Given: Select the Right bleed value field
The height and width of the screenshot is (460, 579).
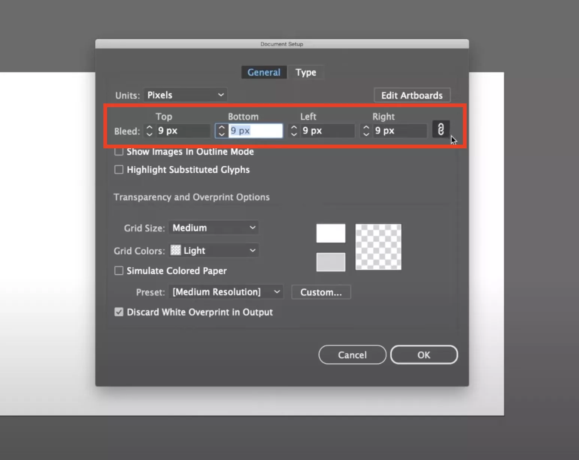Looking at the screenshot, I should (x=400, y=131).
